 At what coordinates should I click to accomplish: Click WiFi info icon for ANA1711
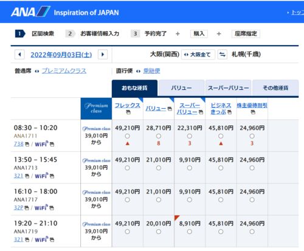point(52,144)
